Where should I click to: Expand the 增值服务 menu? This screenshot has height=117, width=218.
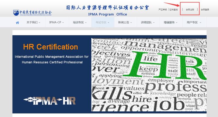171,22
